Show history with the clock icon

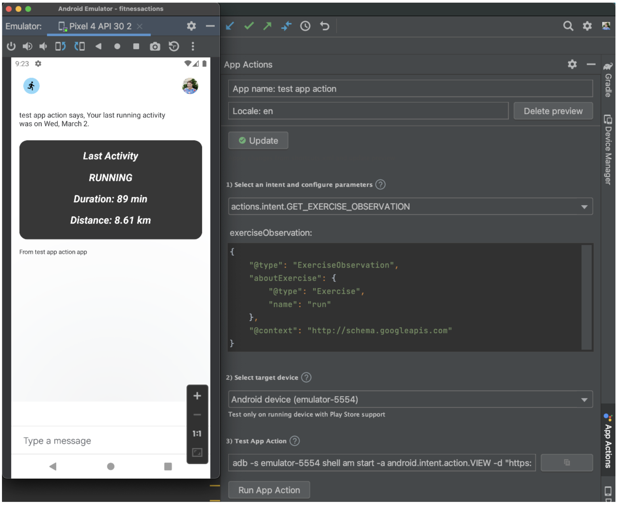[x=305, y=26]
